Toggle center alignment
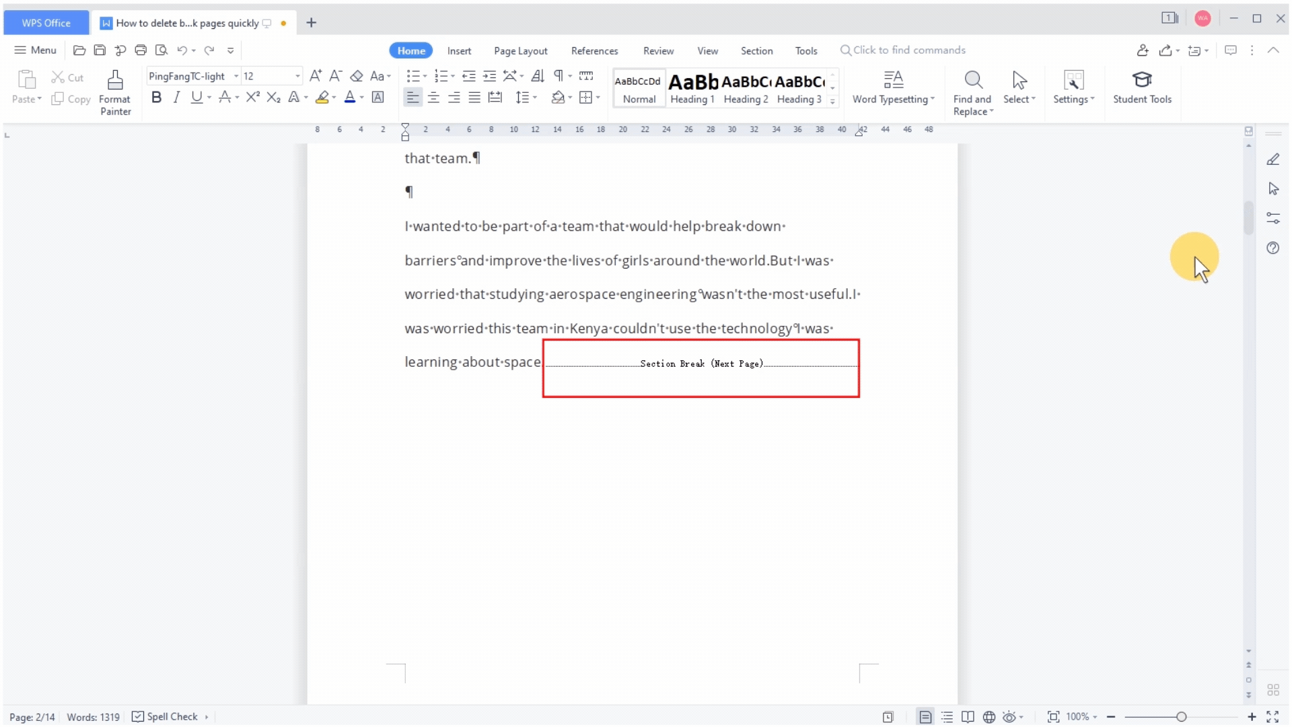The height and width of the screenshot is (727, 1292). click(433, 98)
